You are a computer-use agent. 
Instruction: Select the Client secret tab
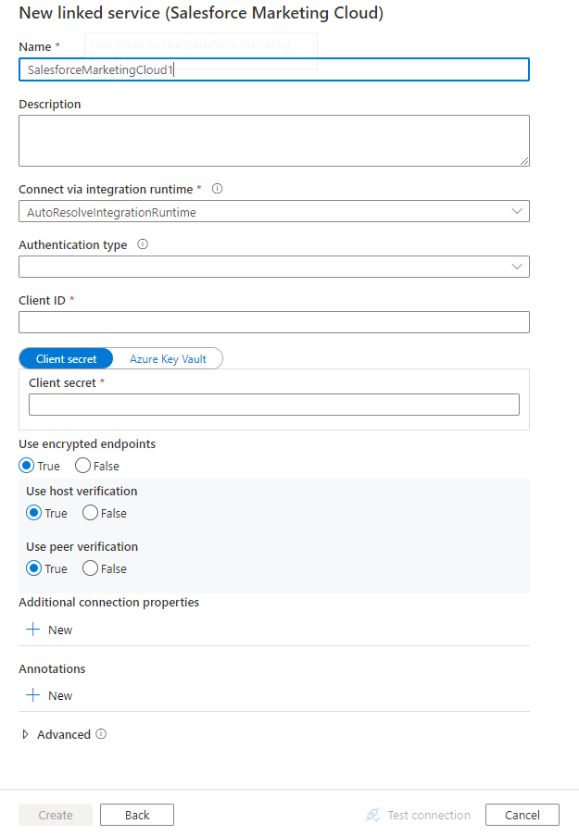click(x=66, y=359)
